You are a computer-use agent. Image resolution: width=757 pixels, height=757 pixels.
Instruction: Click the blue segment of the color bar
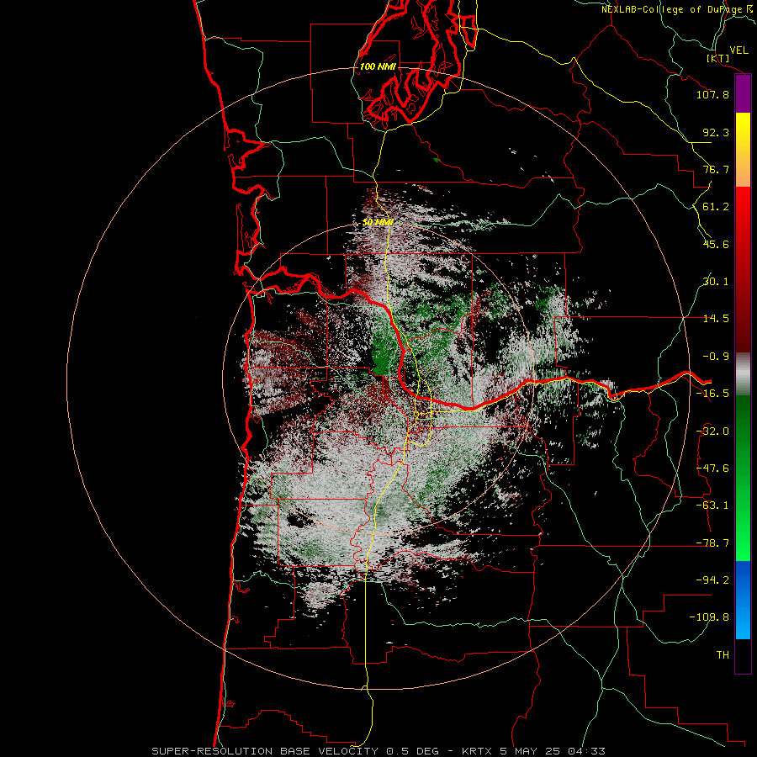point(743,600)
